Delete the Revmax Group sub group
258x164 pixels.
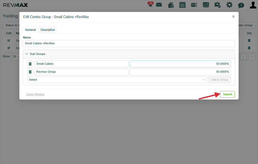coord(30,72)
